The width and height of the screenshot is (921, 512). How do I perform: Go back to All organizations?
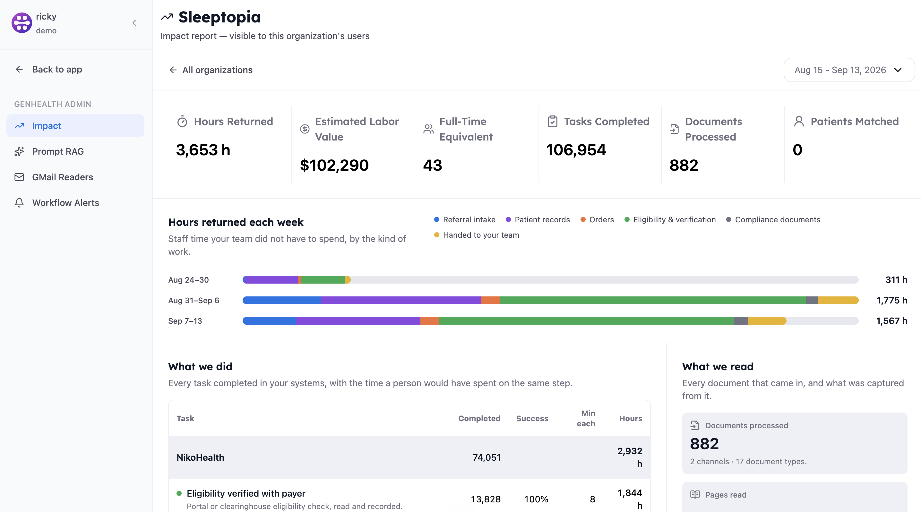(211, 70)
